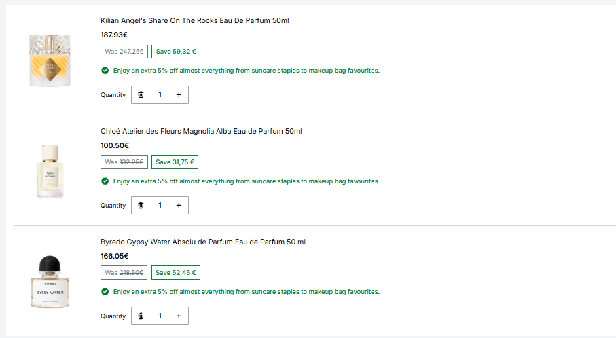Click Quantity label of Byredo Gypsy Water
Screen dimensions: 616x338
click(113, 316)
